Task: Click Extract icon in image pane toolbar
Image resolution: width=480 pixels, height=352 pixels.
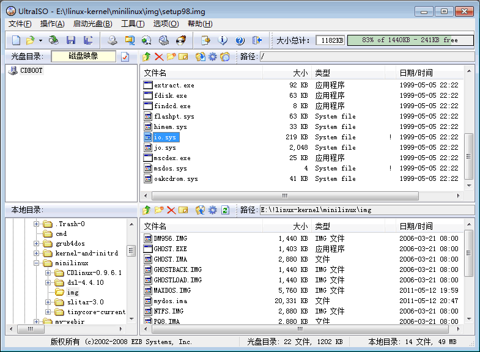Action: tap(201, 57)
